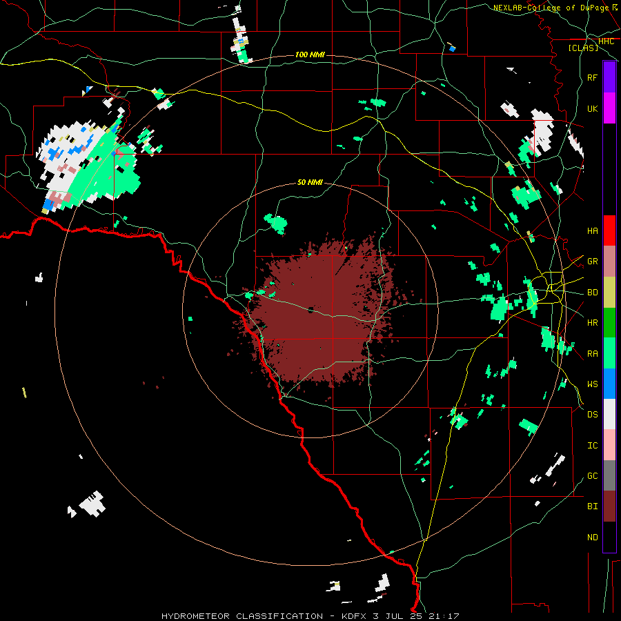This screenshot has width=621, height=621.
Task: Click the 'HYDROMETEOR CLASSIFICATION' title text
Action: coord(242,616)
